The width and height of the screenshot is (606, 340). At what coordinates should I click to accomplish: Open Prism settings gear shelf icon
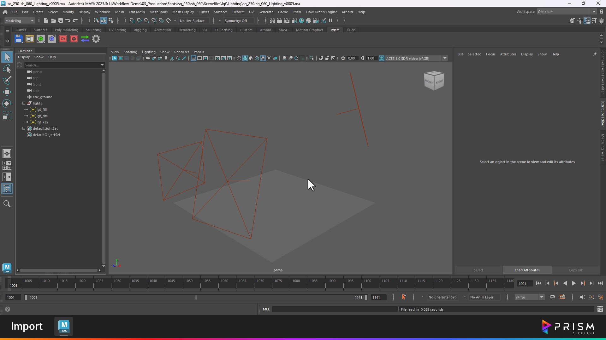click(96, 39)
